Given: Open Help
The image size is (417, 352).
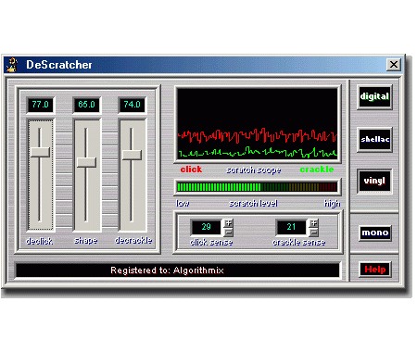Looking at the screenshot, I should pyautogui.click(x=375, y=270).
